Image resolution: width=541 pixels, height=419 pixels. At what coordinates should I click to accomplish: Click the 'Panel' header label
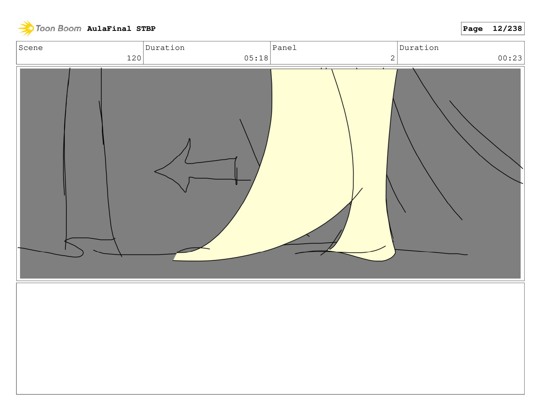284,48
